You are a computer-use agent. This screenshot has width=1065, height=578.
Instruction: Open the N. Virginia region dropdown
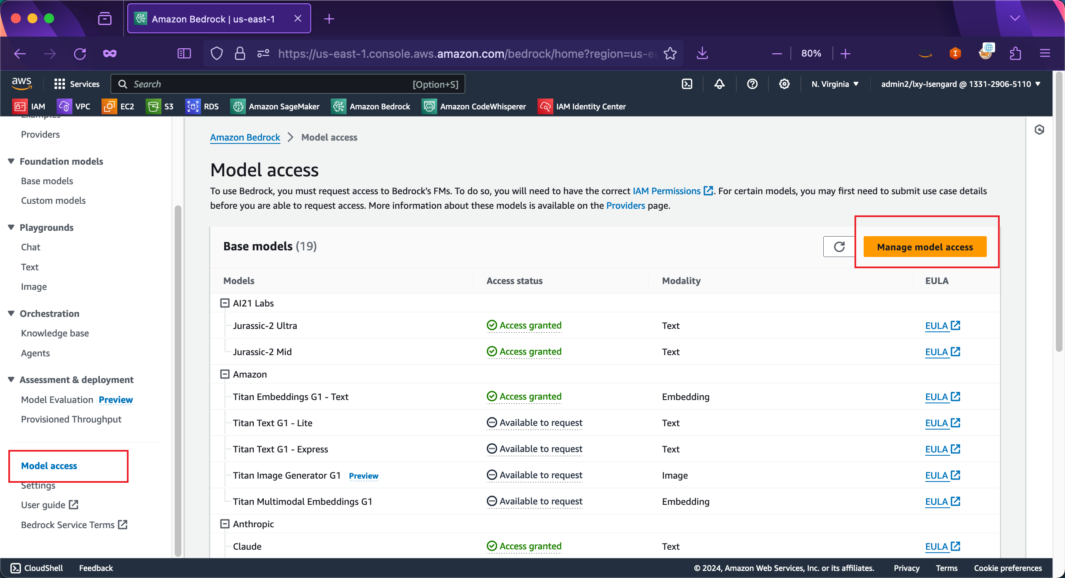coord(835,84)
